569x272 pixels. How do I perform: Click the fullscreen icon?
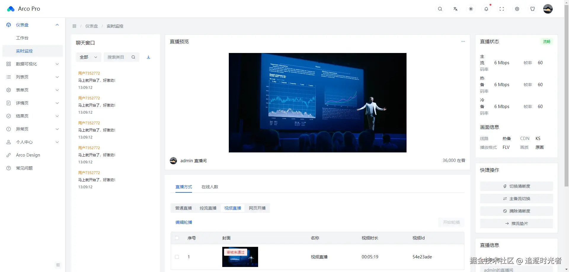[502, 9]
